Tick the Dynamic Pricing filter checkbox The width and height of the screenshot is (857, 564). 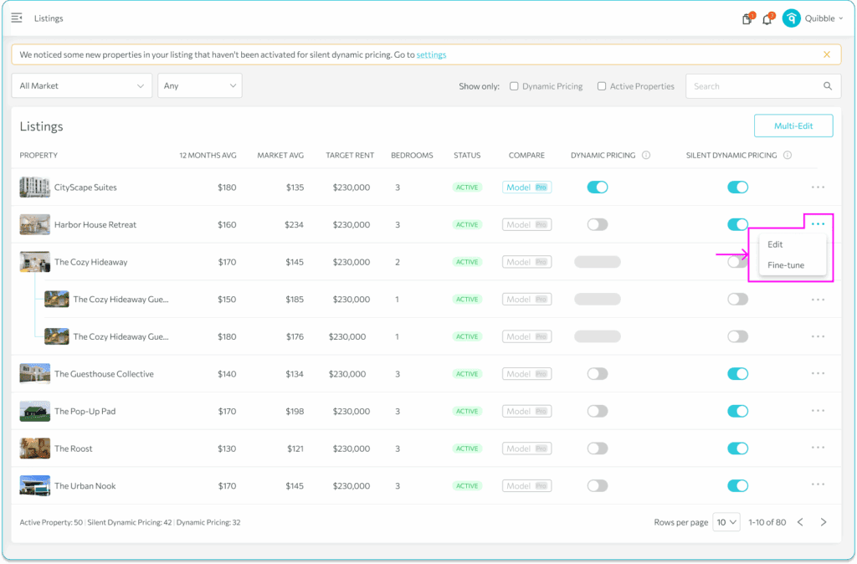coord(514,86)
